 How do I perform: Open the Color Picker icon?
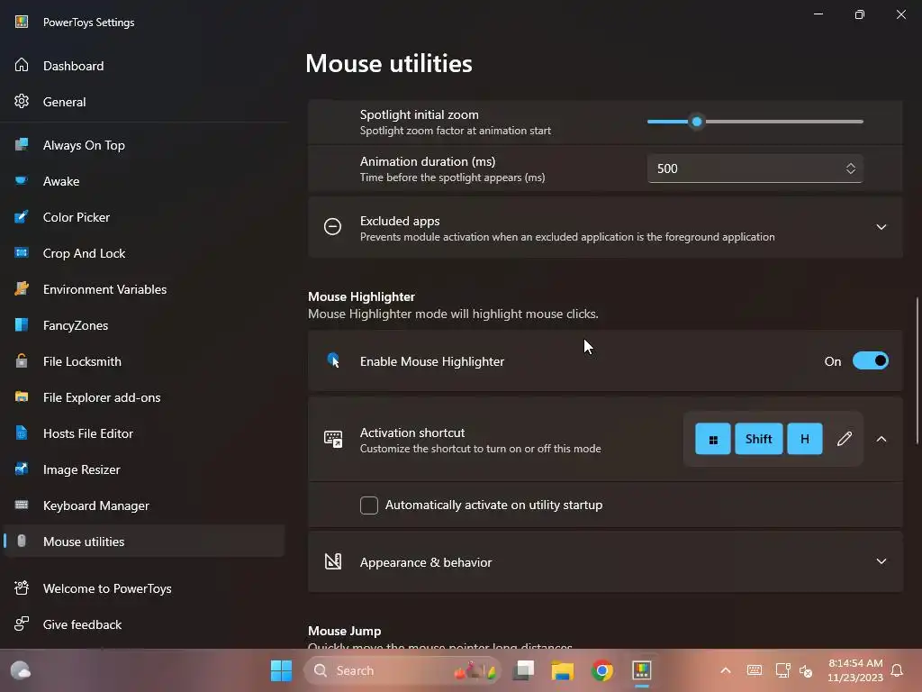(22, 217)
